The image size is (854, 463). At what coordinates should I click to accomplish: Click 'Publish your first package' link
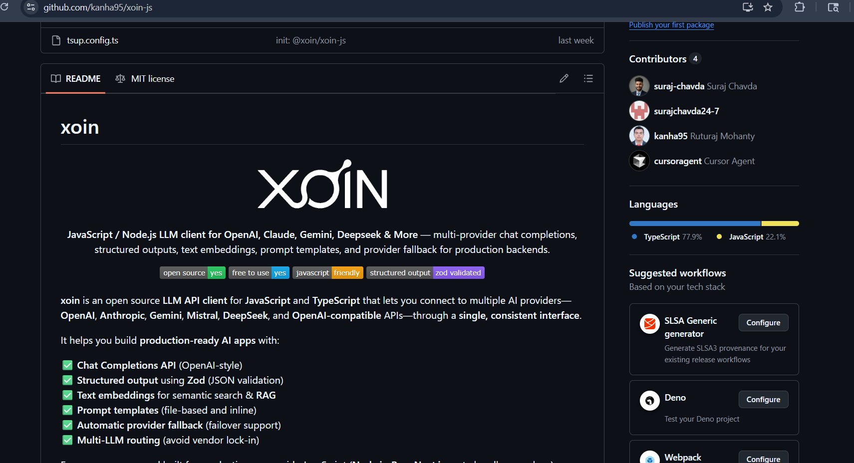(671, 25)
